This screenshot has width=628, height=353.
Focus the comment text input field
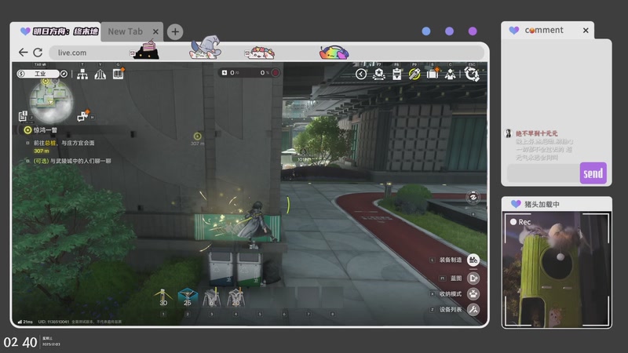[x=543, y=173]
